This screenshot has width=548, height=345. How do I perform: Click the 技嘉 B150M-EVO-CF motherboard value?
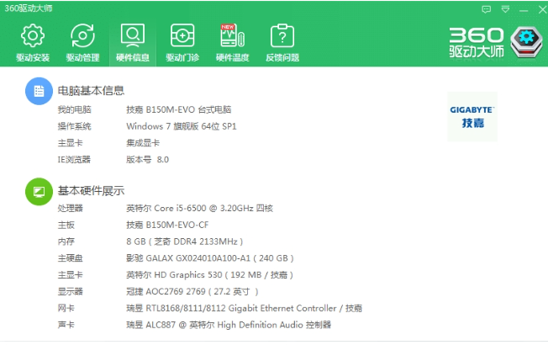click(x=167, y=225)
